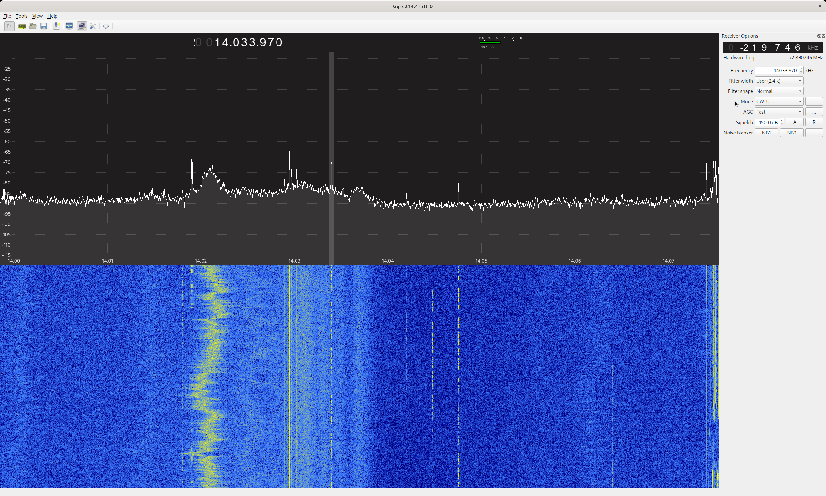Open the Mode CW-U dropdown

tap(779, 102)
